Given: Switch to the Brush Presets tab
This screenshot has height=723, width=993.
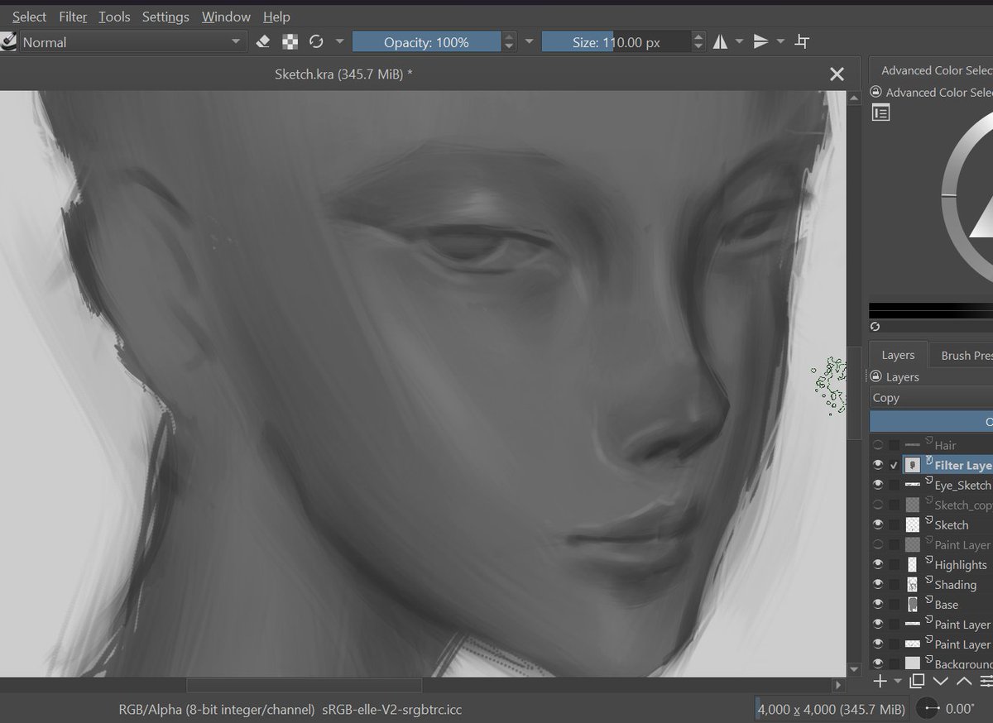Looking at the screenshot, I should 967,355.
